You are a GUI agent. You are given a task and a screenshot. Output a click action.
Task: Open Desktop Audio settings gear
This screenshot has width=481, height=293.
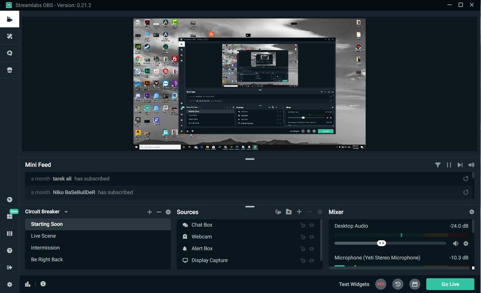tap(466, 244)
